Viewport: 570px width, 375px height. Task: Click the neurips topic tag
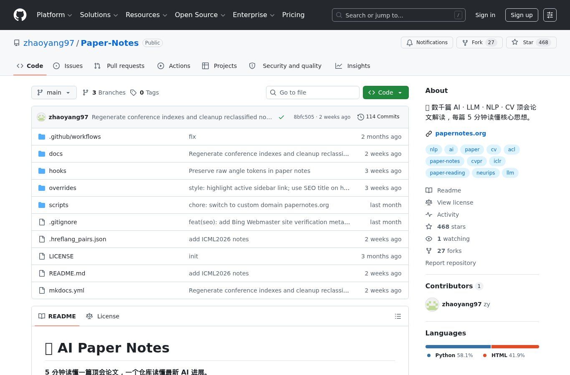486,173
